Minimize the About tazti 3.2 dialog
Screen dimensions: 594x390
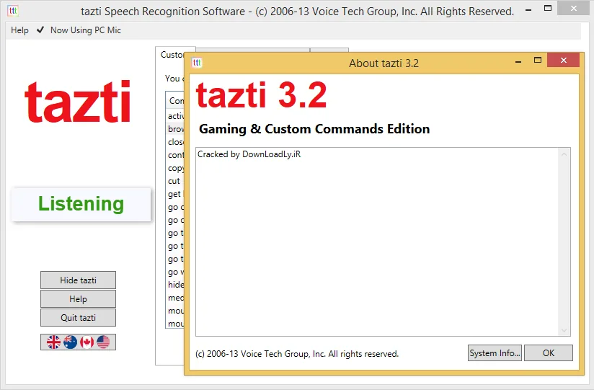[x=518, y=61]
